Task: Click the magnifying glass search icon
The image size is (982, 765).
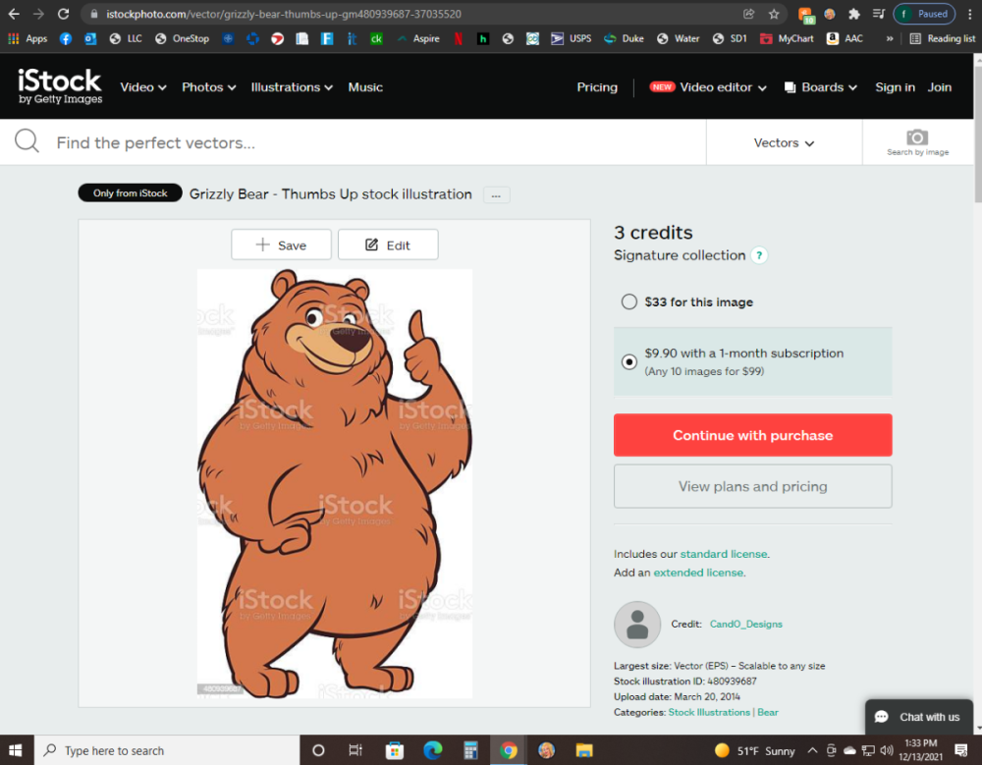Action: (x=27, y=142)
